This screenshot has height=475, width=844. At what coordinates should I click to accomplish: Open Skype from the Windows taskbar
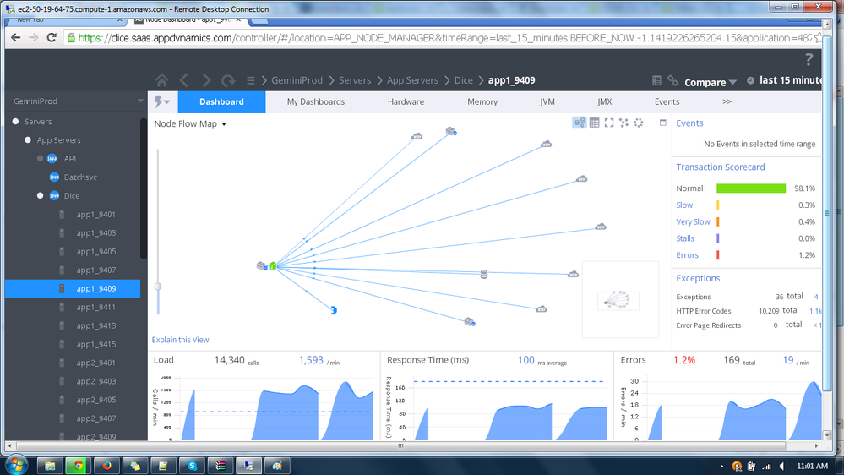[x=192, y=466]
